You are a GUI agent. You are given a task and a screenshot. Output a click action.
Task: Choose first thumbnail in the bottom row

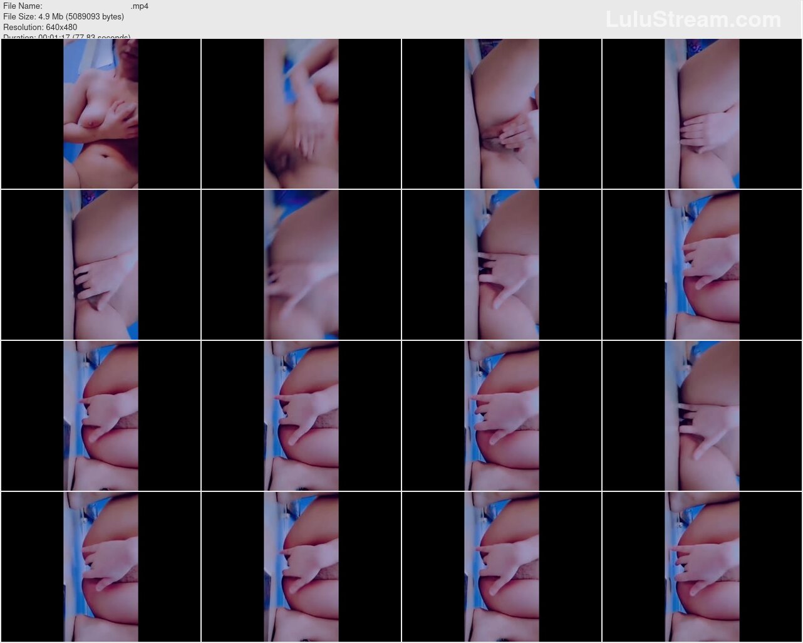point(101,567)
